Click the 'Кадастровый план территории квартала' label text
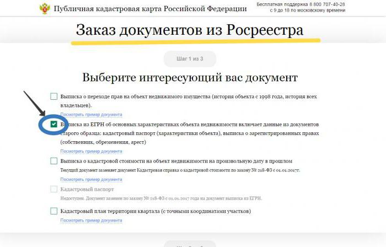Screen dimensions: 386x247 [156, 211]
